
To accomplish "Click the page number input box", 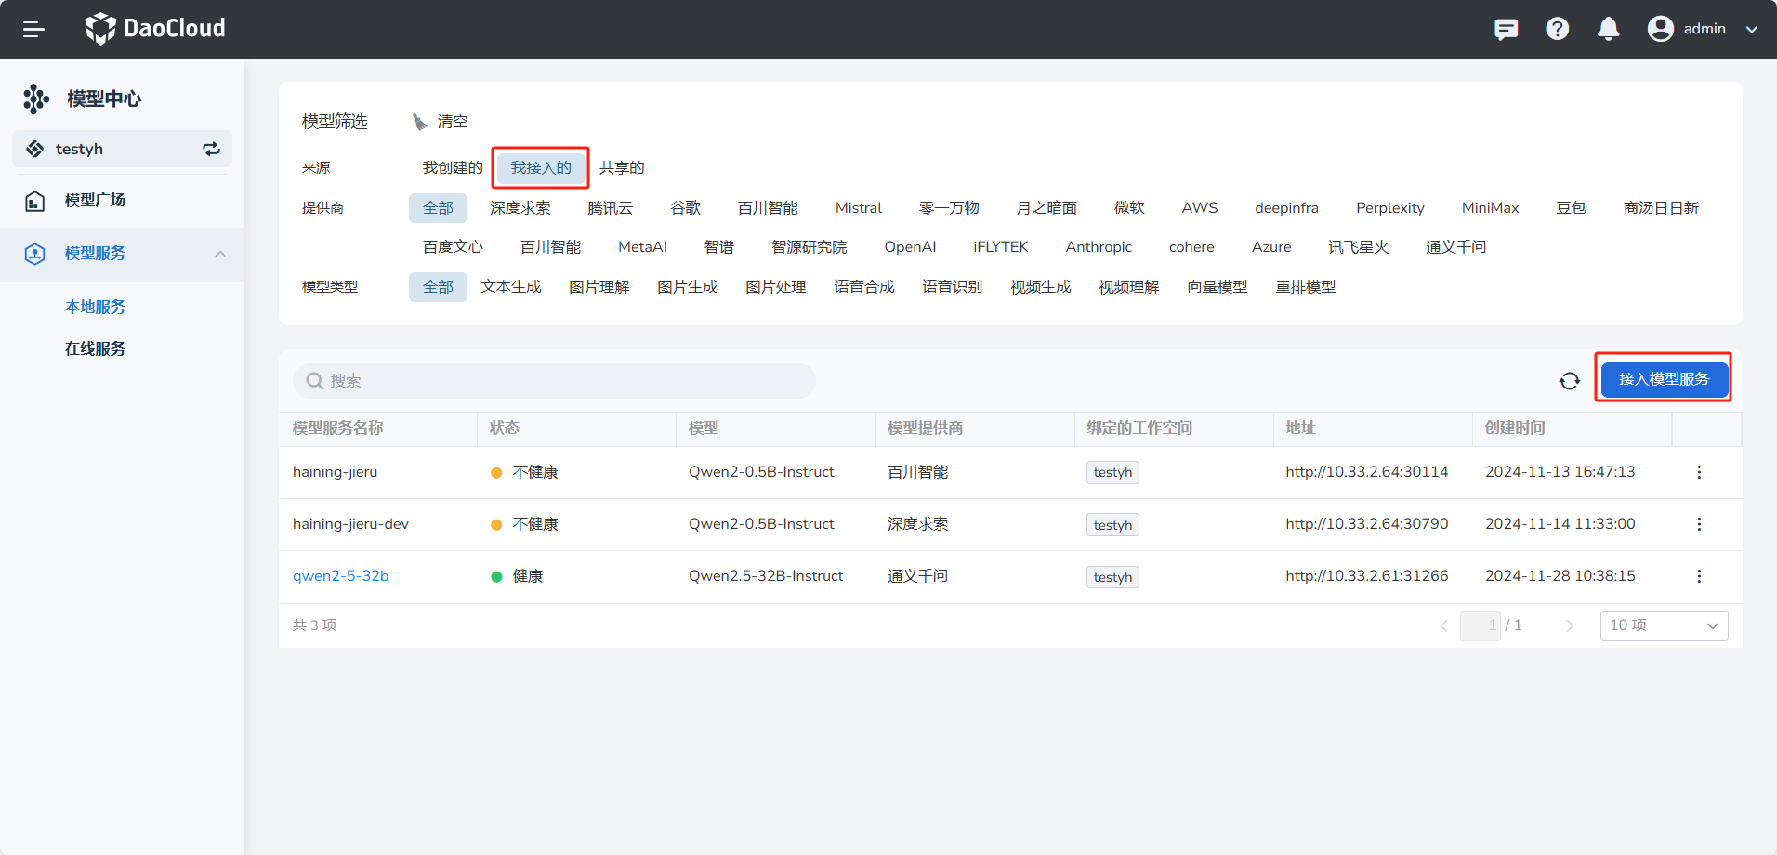I will click(x=1481, y=625).
